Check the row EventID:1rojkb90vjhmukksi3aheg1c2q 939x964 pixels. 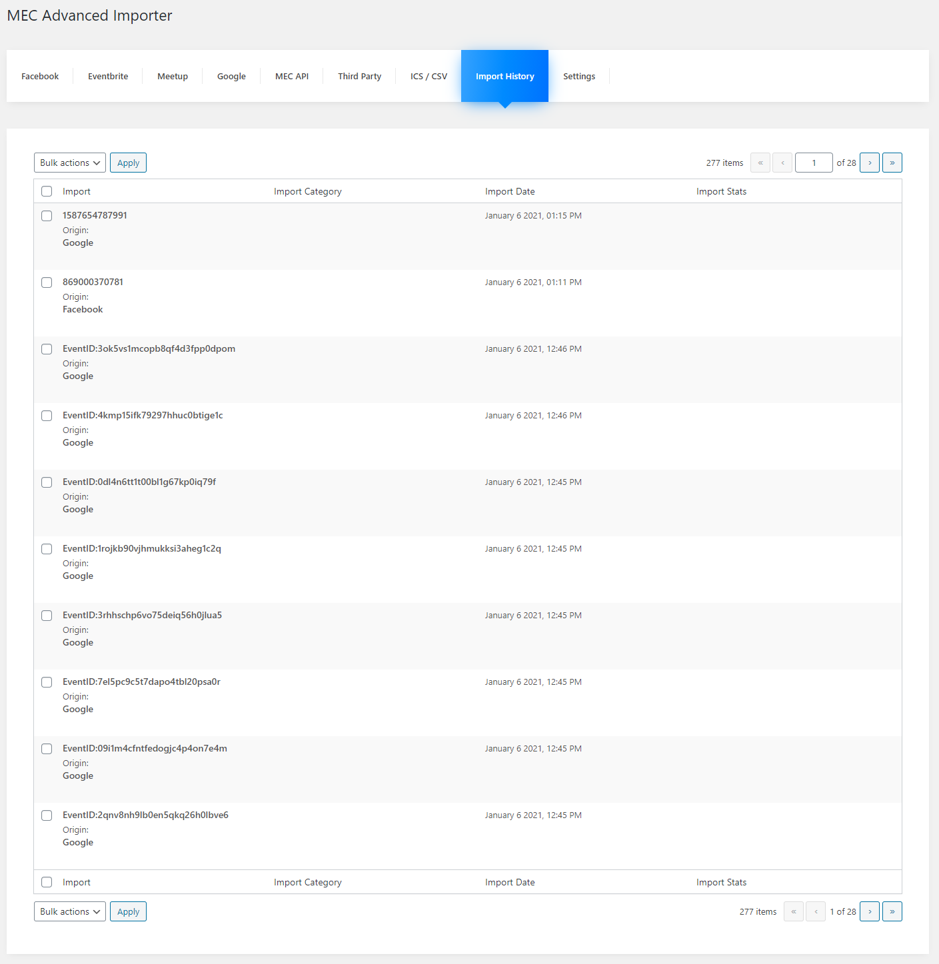tap(47, 549)
